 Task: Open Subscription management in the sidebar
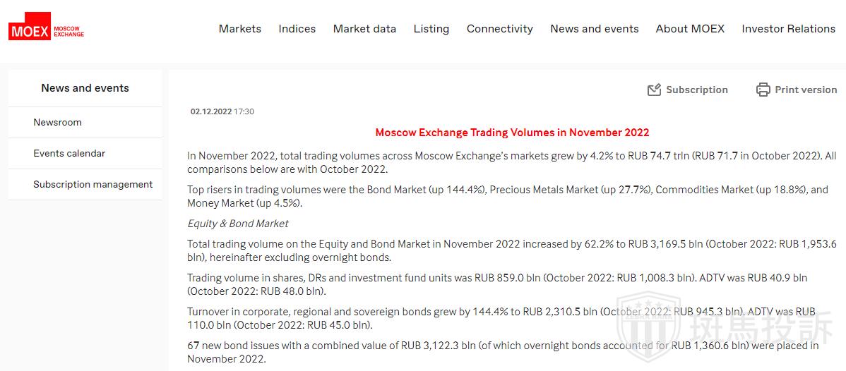93,184
